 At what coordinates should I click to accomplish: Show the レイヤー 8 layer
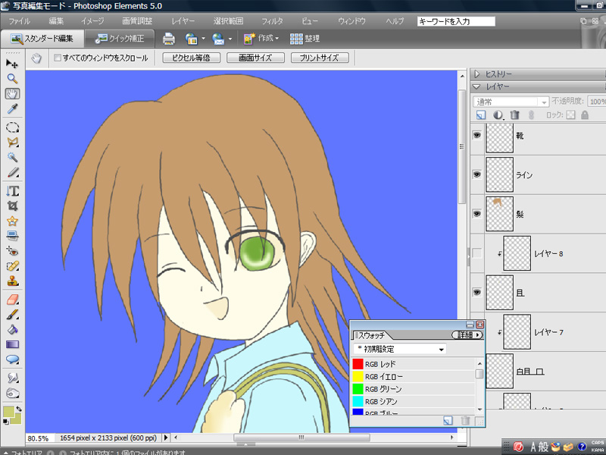click(476, 253)
